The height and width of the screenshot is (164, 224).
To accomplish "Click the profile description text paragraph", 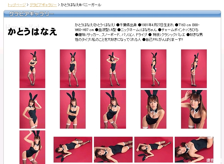I will [139, 32].
